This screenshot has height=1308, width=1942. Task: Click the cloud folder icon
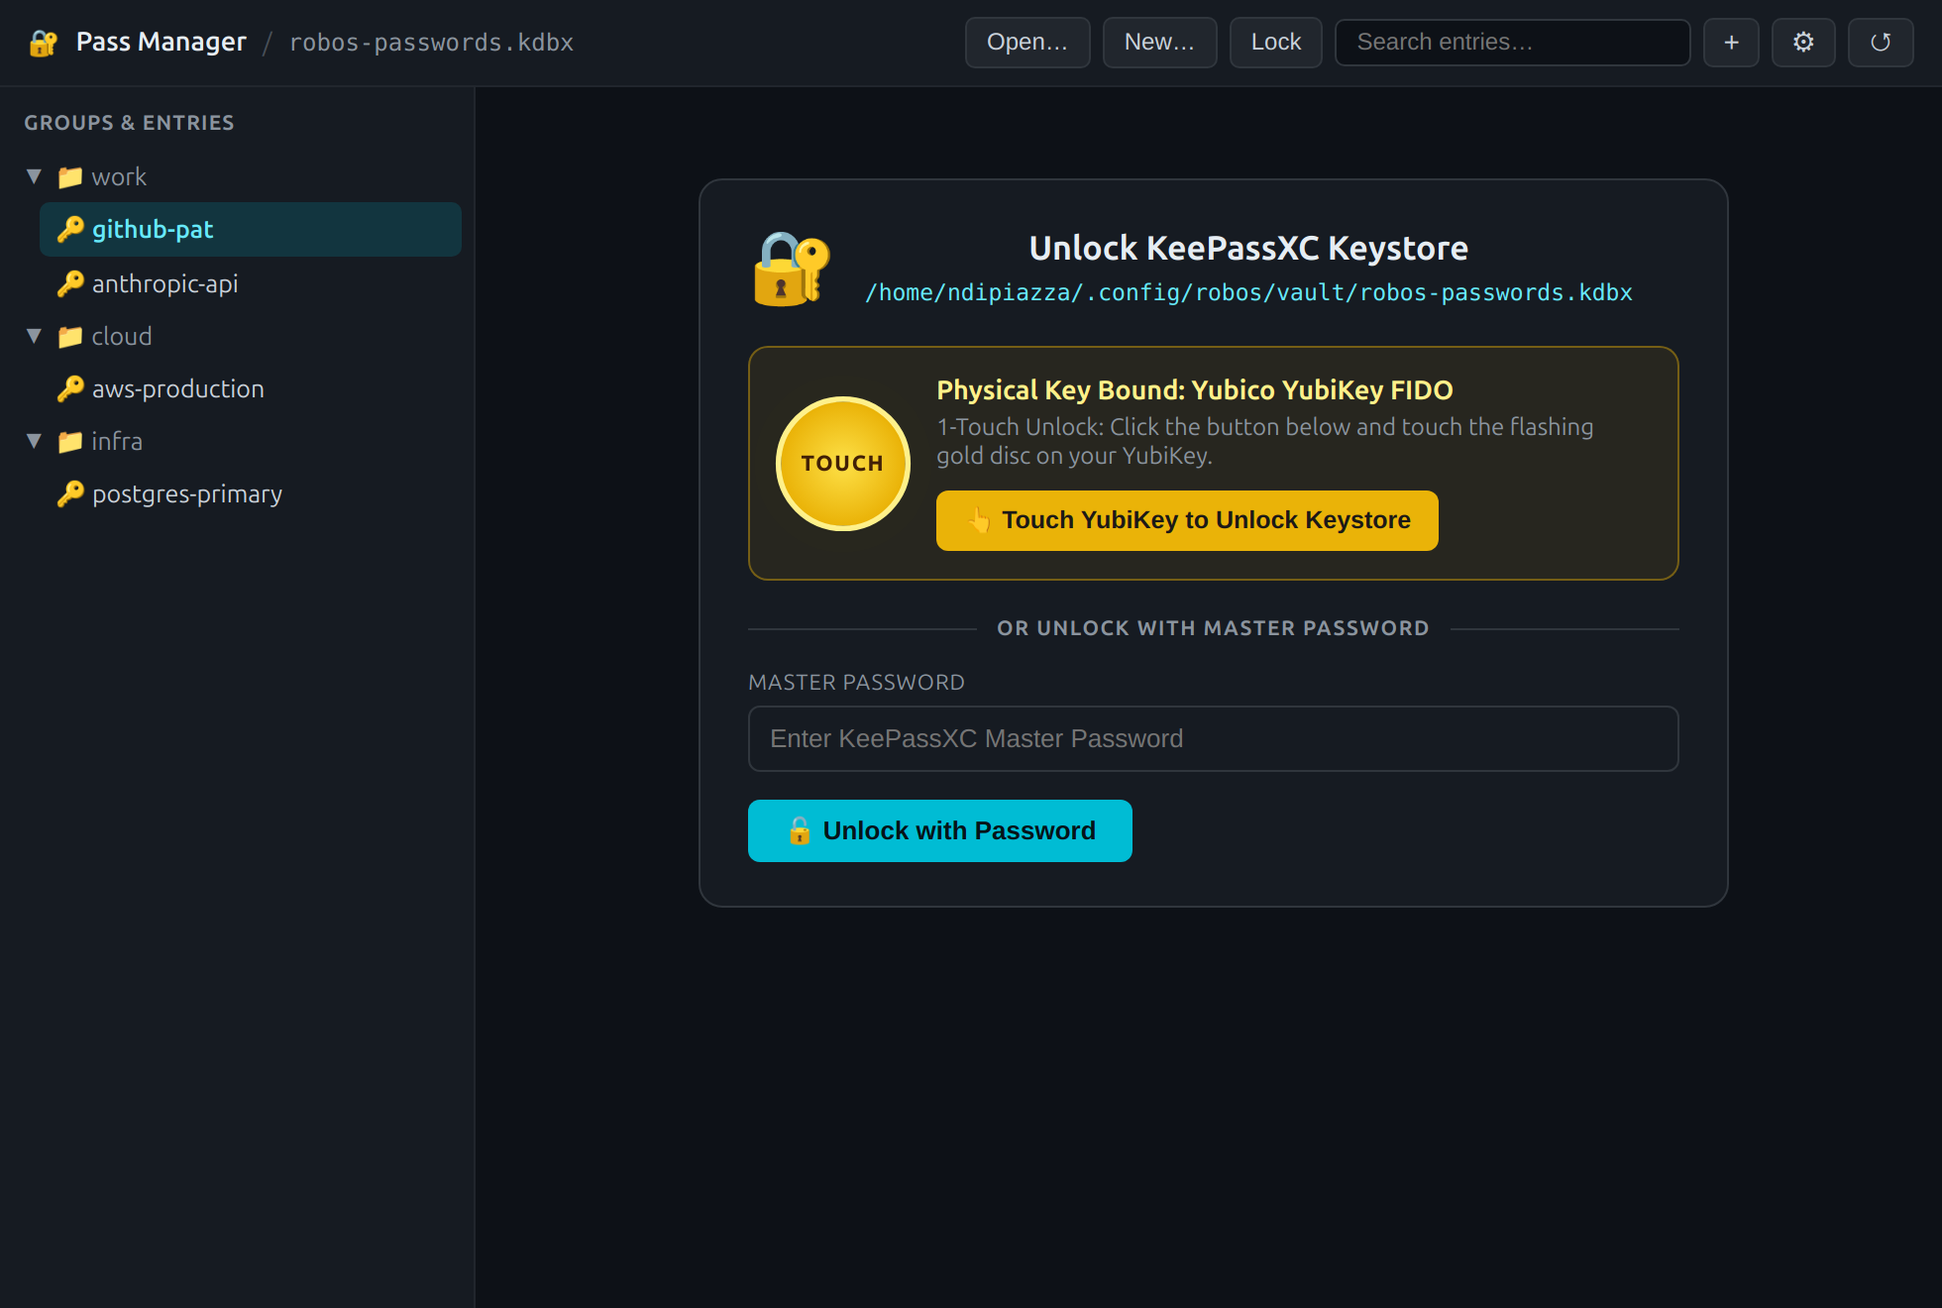point(69,337)
